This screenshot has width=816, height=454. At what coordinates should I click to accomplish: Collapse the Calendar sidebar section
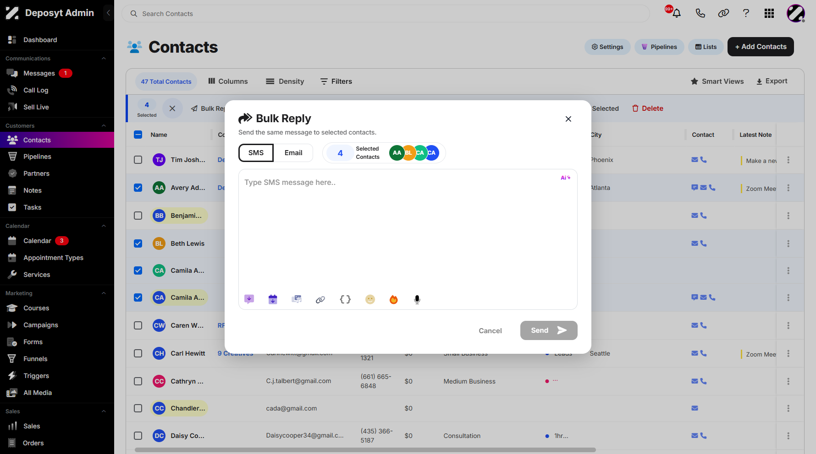(x=104, y=226)
